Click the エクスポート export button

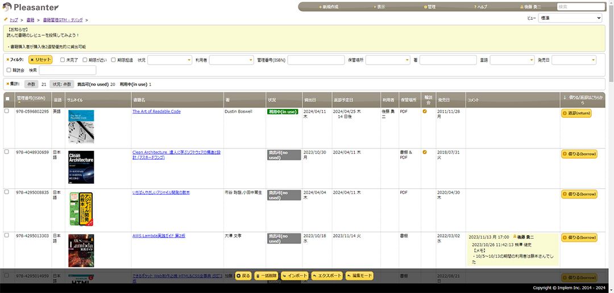click(327, 276)
